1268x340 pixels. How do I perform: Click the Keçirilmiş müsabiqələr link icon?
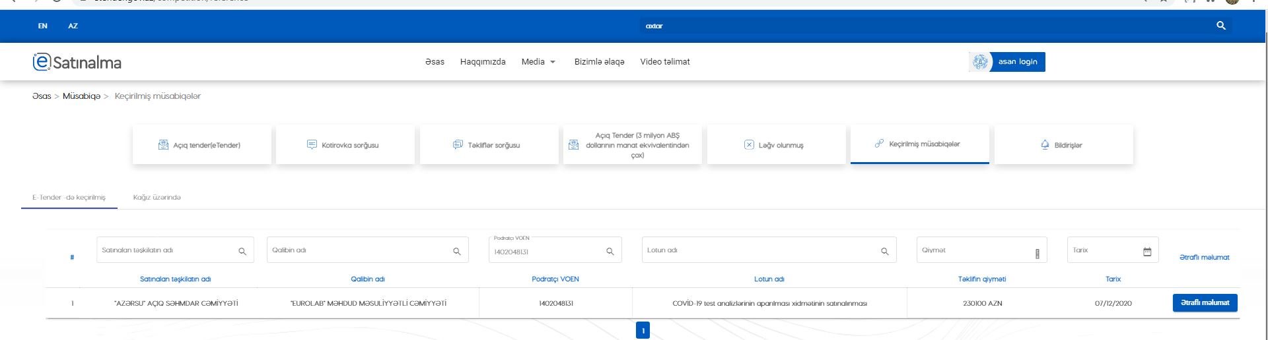(x=879, y=144)
